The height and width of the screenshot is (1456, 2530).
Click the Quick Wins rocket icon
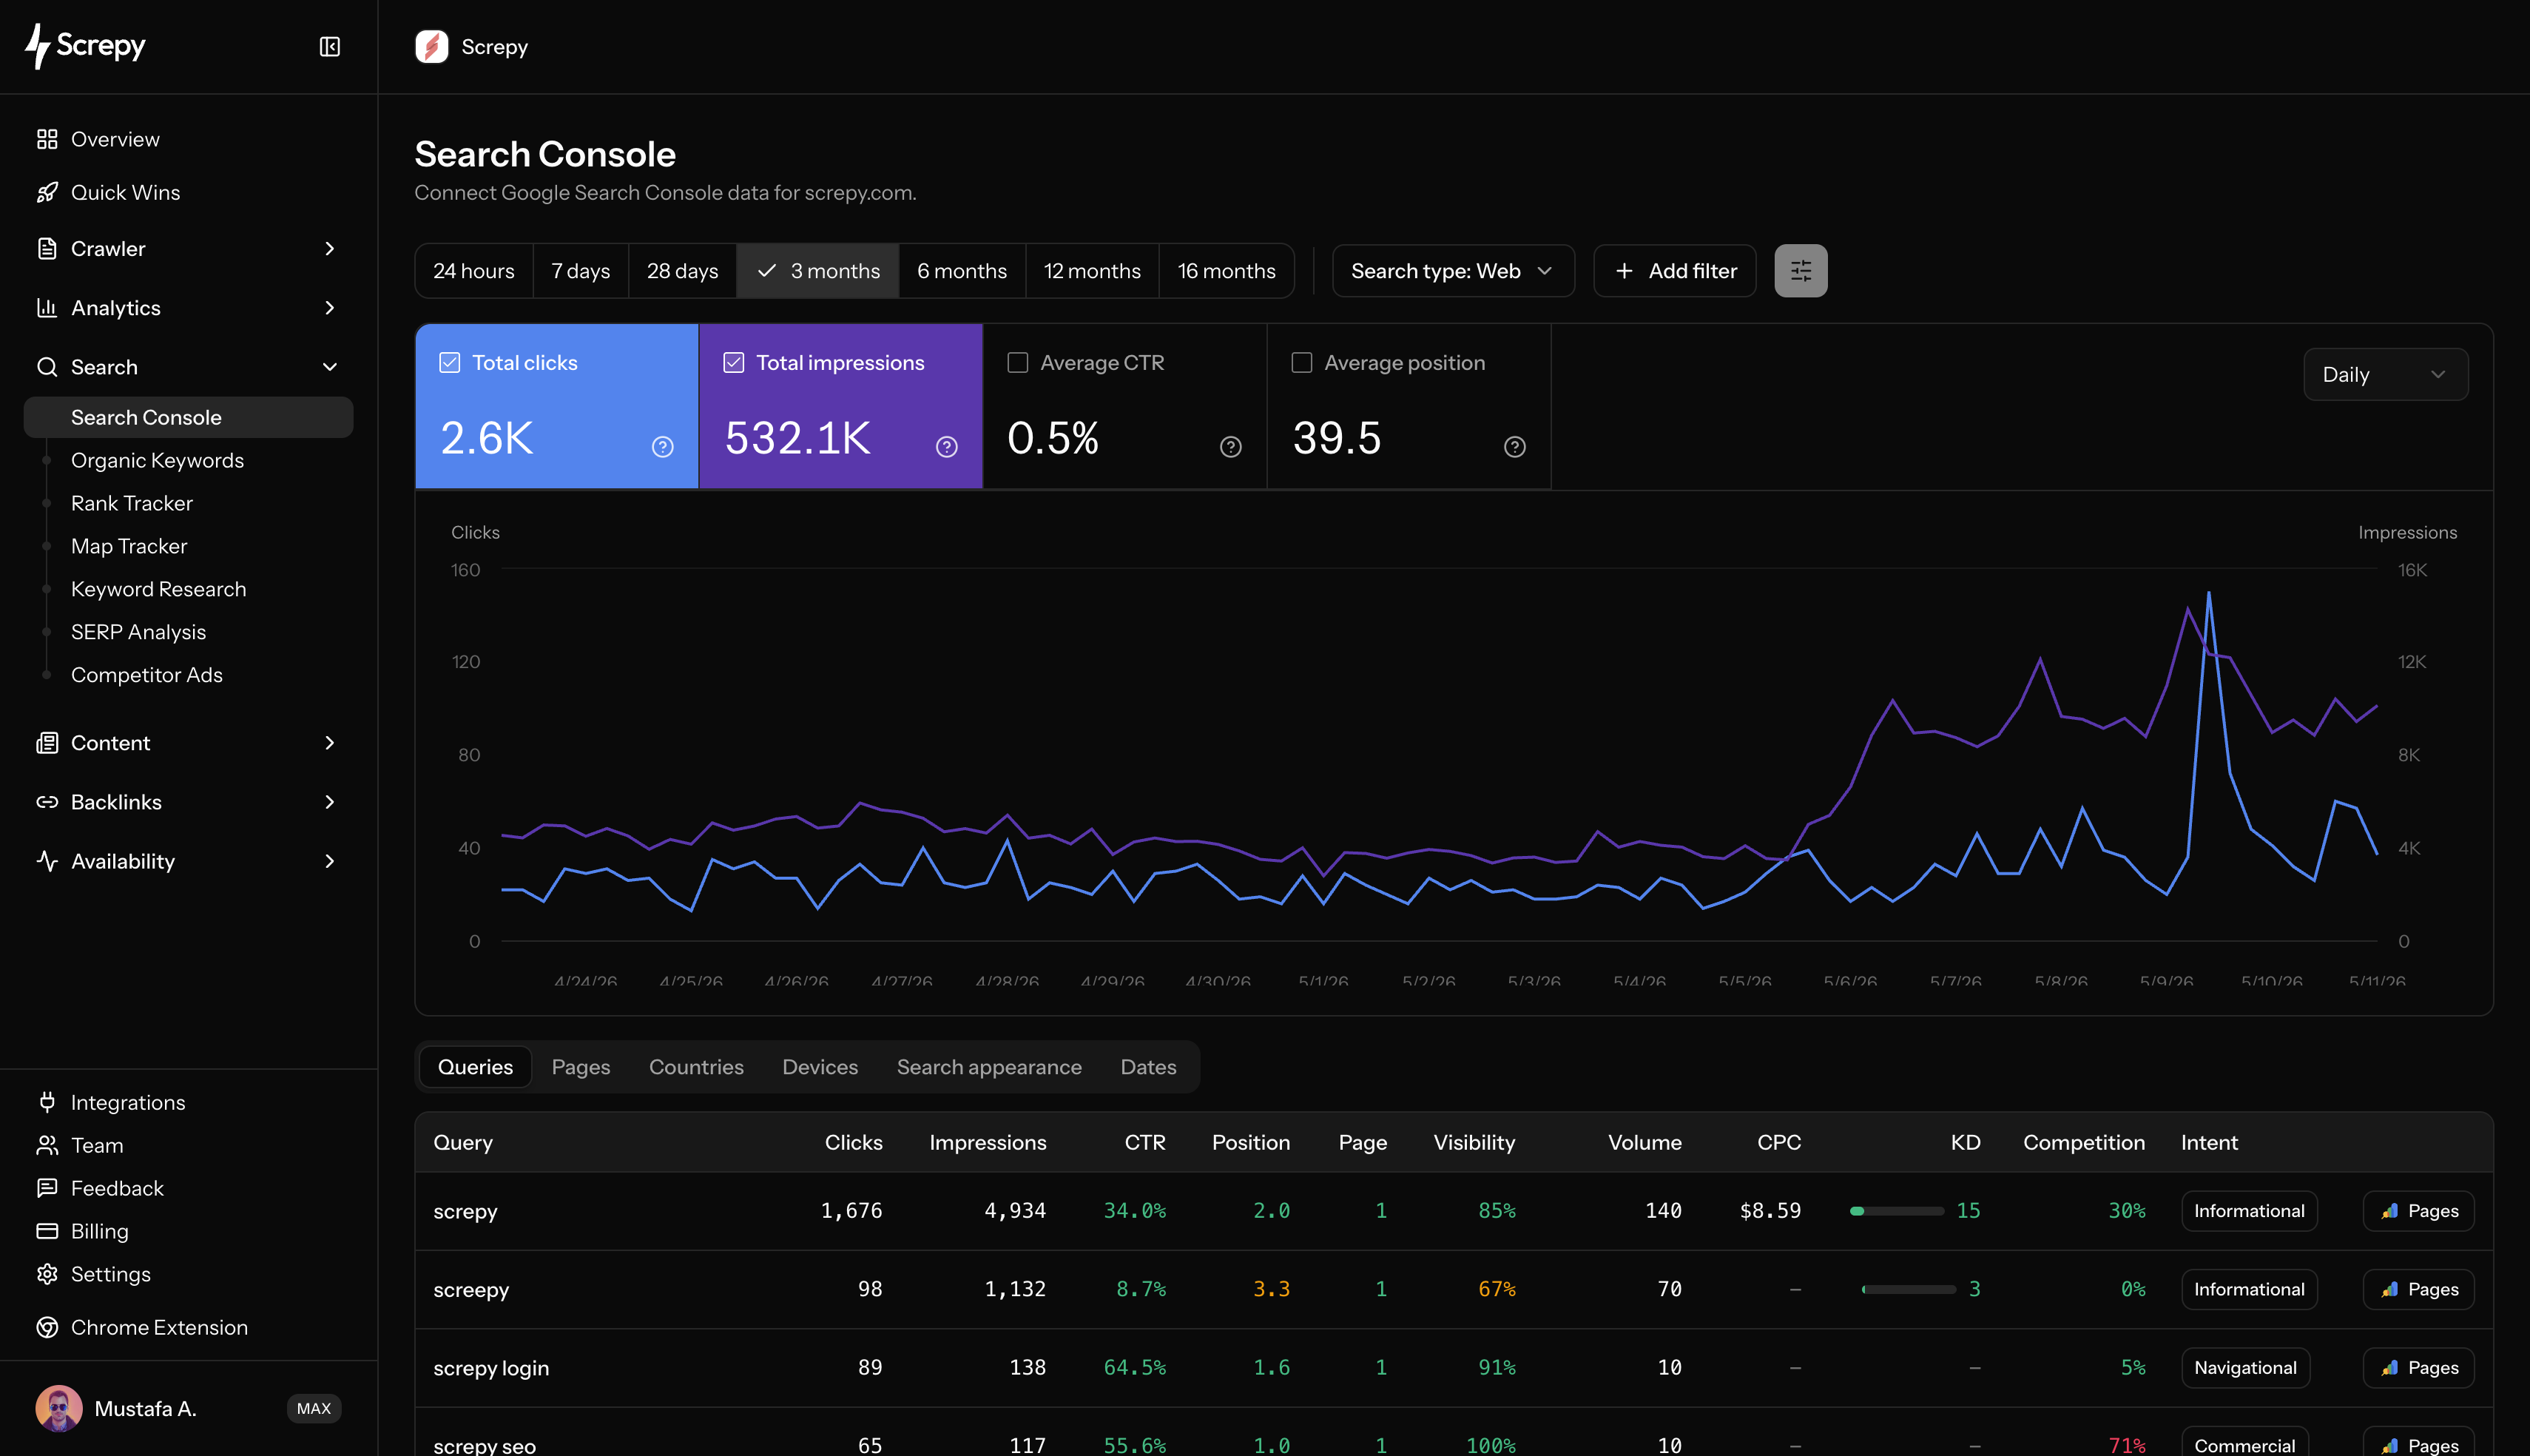(47, 192)
